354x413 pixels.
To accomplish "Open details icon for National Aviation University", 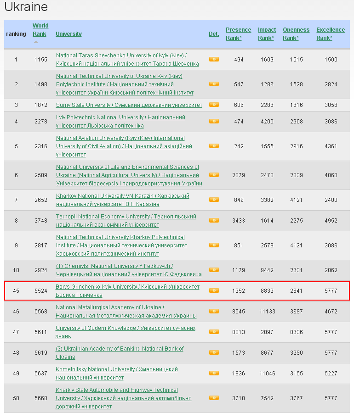I will click(x=214, y=146).
